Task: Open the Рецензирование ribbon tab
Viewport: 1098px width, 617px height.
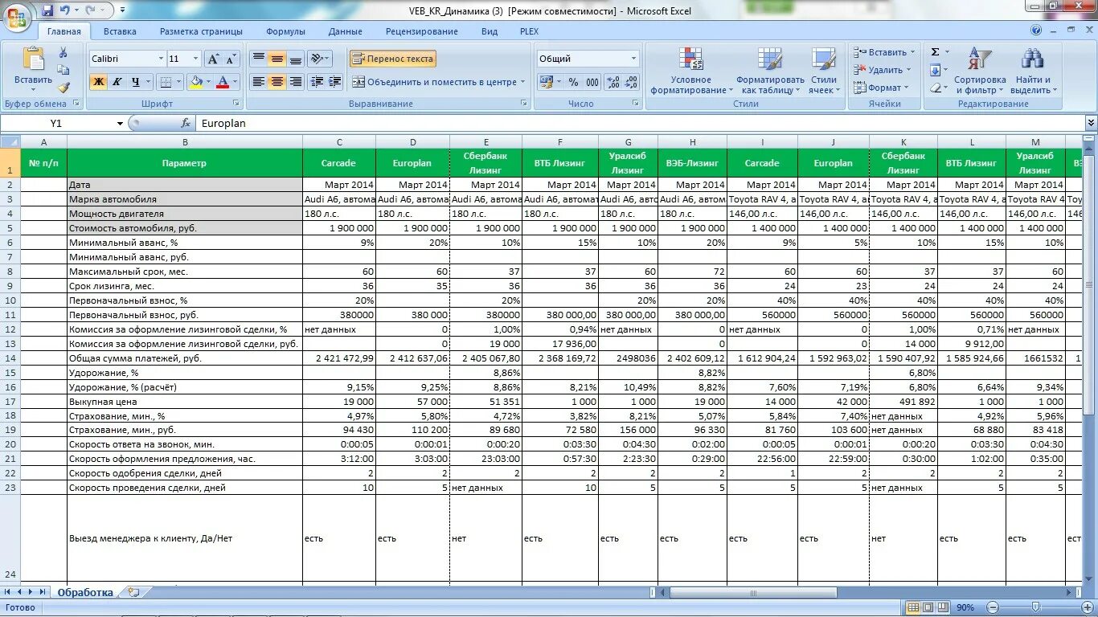Action: (421, 31)
